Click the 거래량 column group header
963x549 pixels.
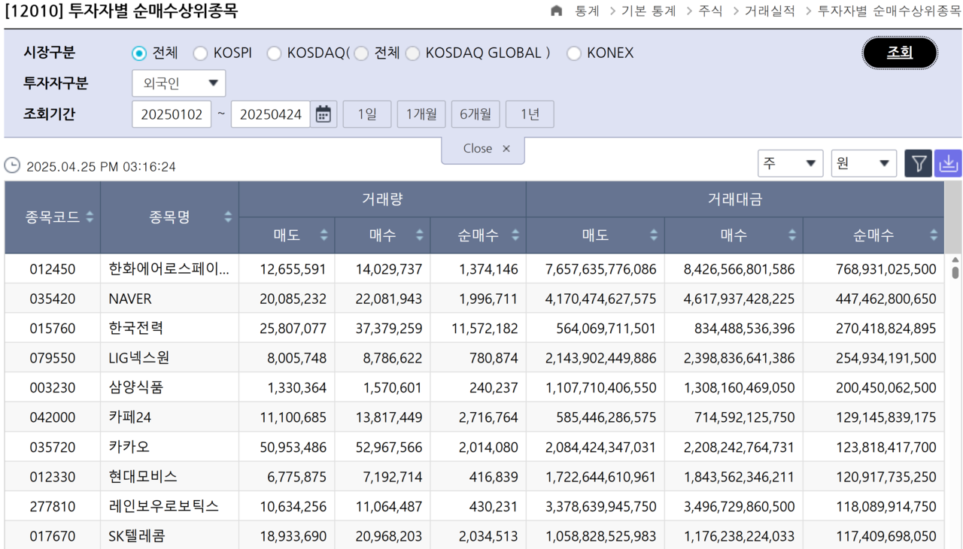click(382, 199)
